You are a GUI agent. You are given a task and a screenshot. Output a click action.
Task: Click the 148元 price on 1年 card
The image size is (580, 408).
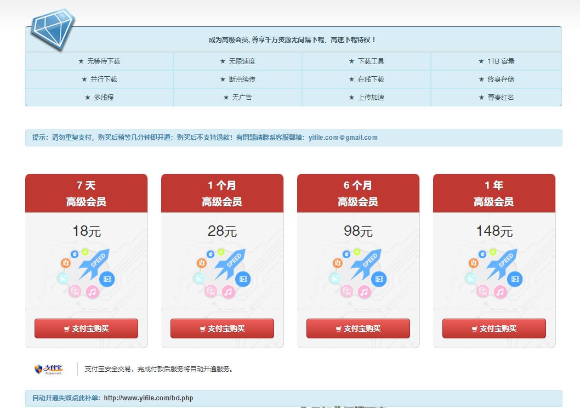coord(493,231)
